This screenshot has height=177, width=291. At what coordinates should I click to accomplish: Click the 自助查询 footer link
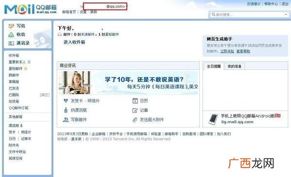point(189,134)
